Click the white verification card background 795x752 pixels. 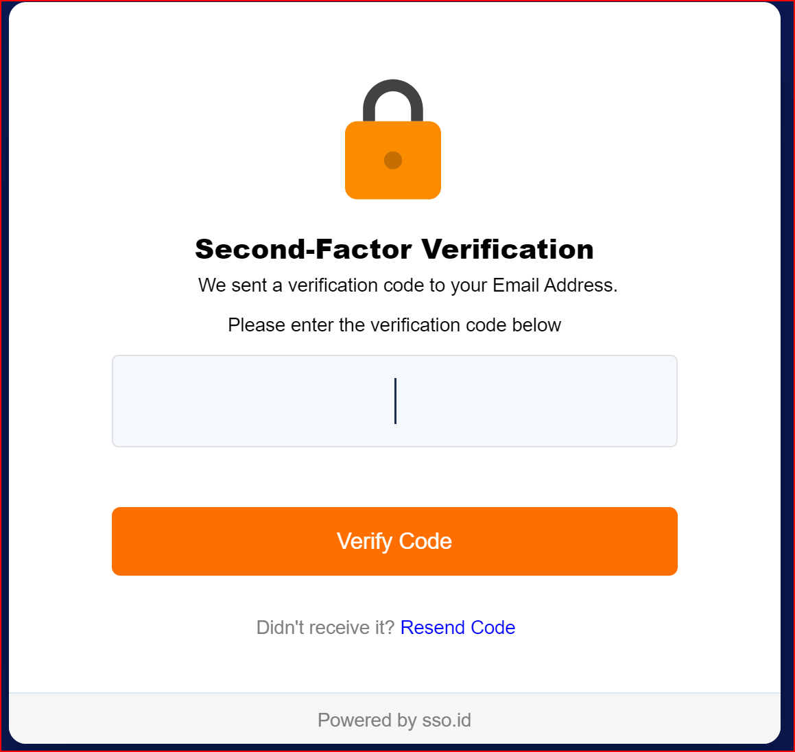click(394, 473)
